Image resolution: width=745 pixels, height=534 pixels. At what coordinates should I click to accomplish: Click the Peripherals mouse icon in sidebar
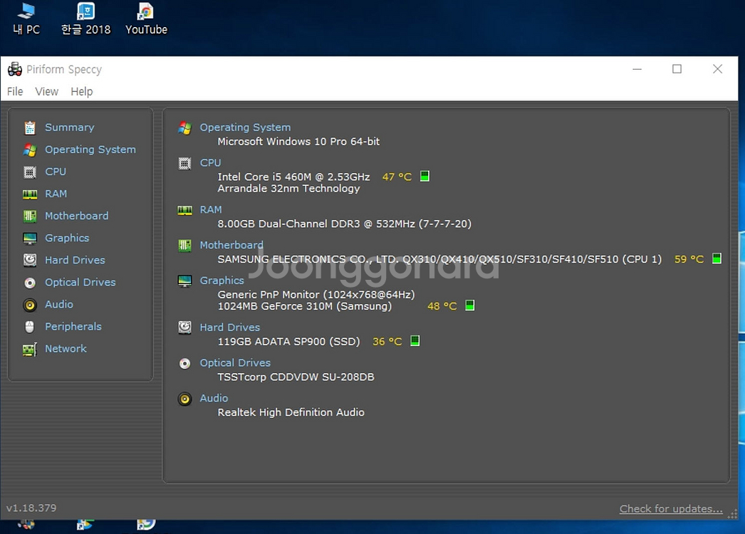(29, 327)
